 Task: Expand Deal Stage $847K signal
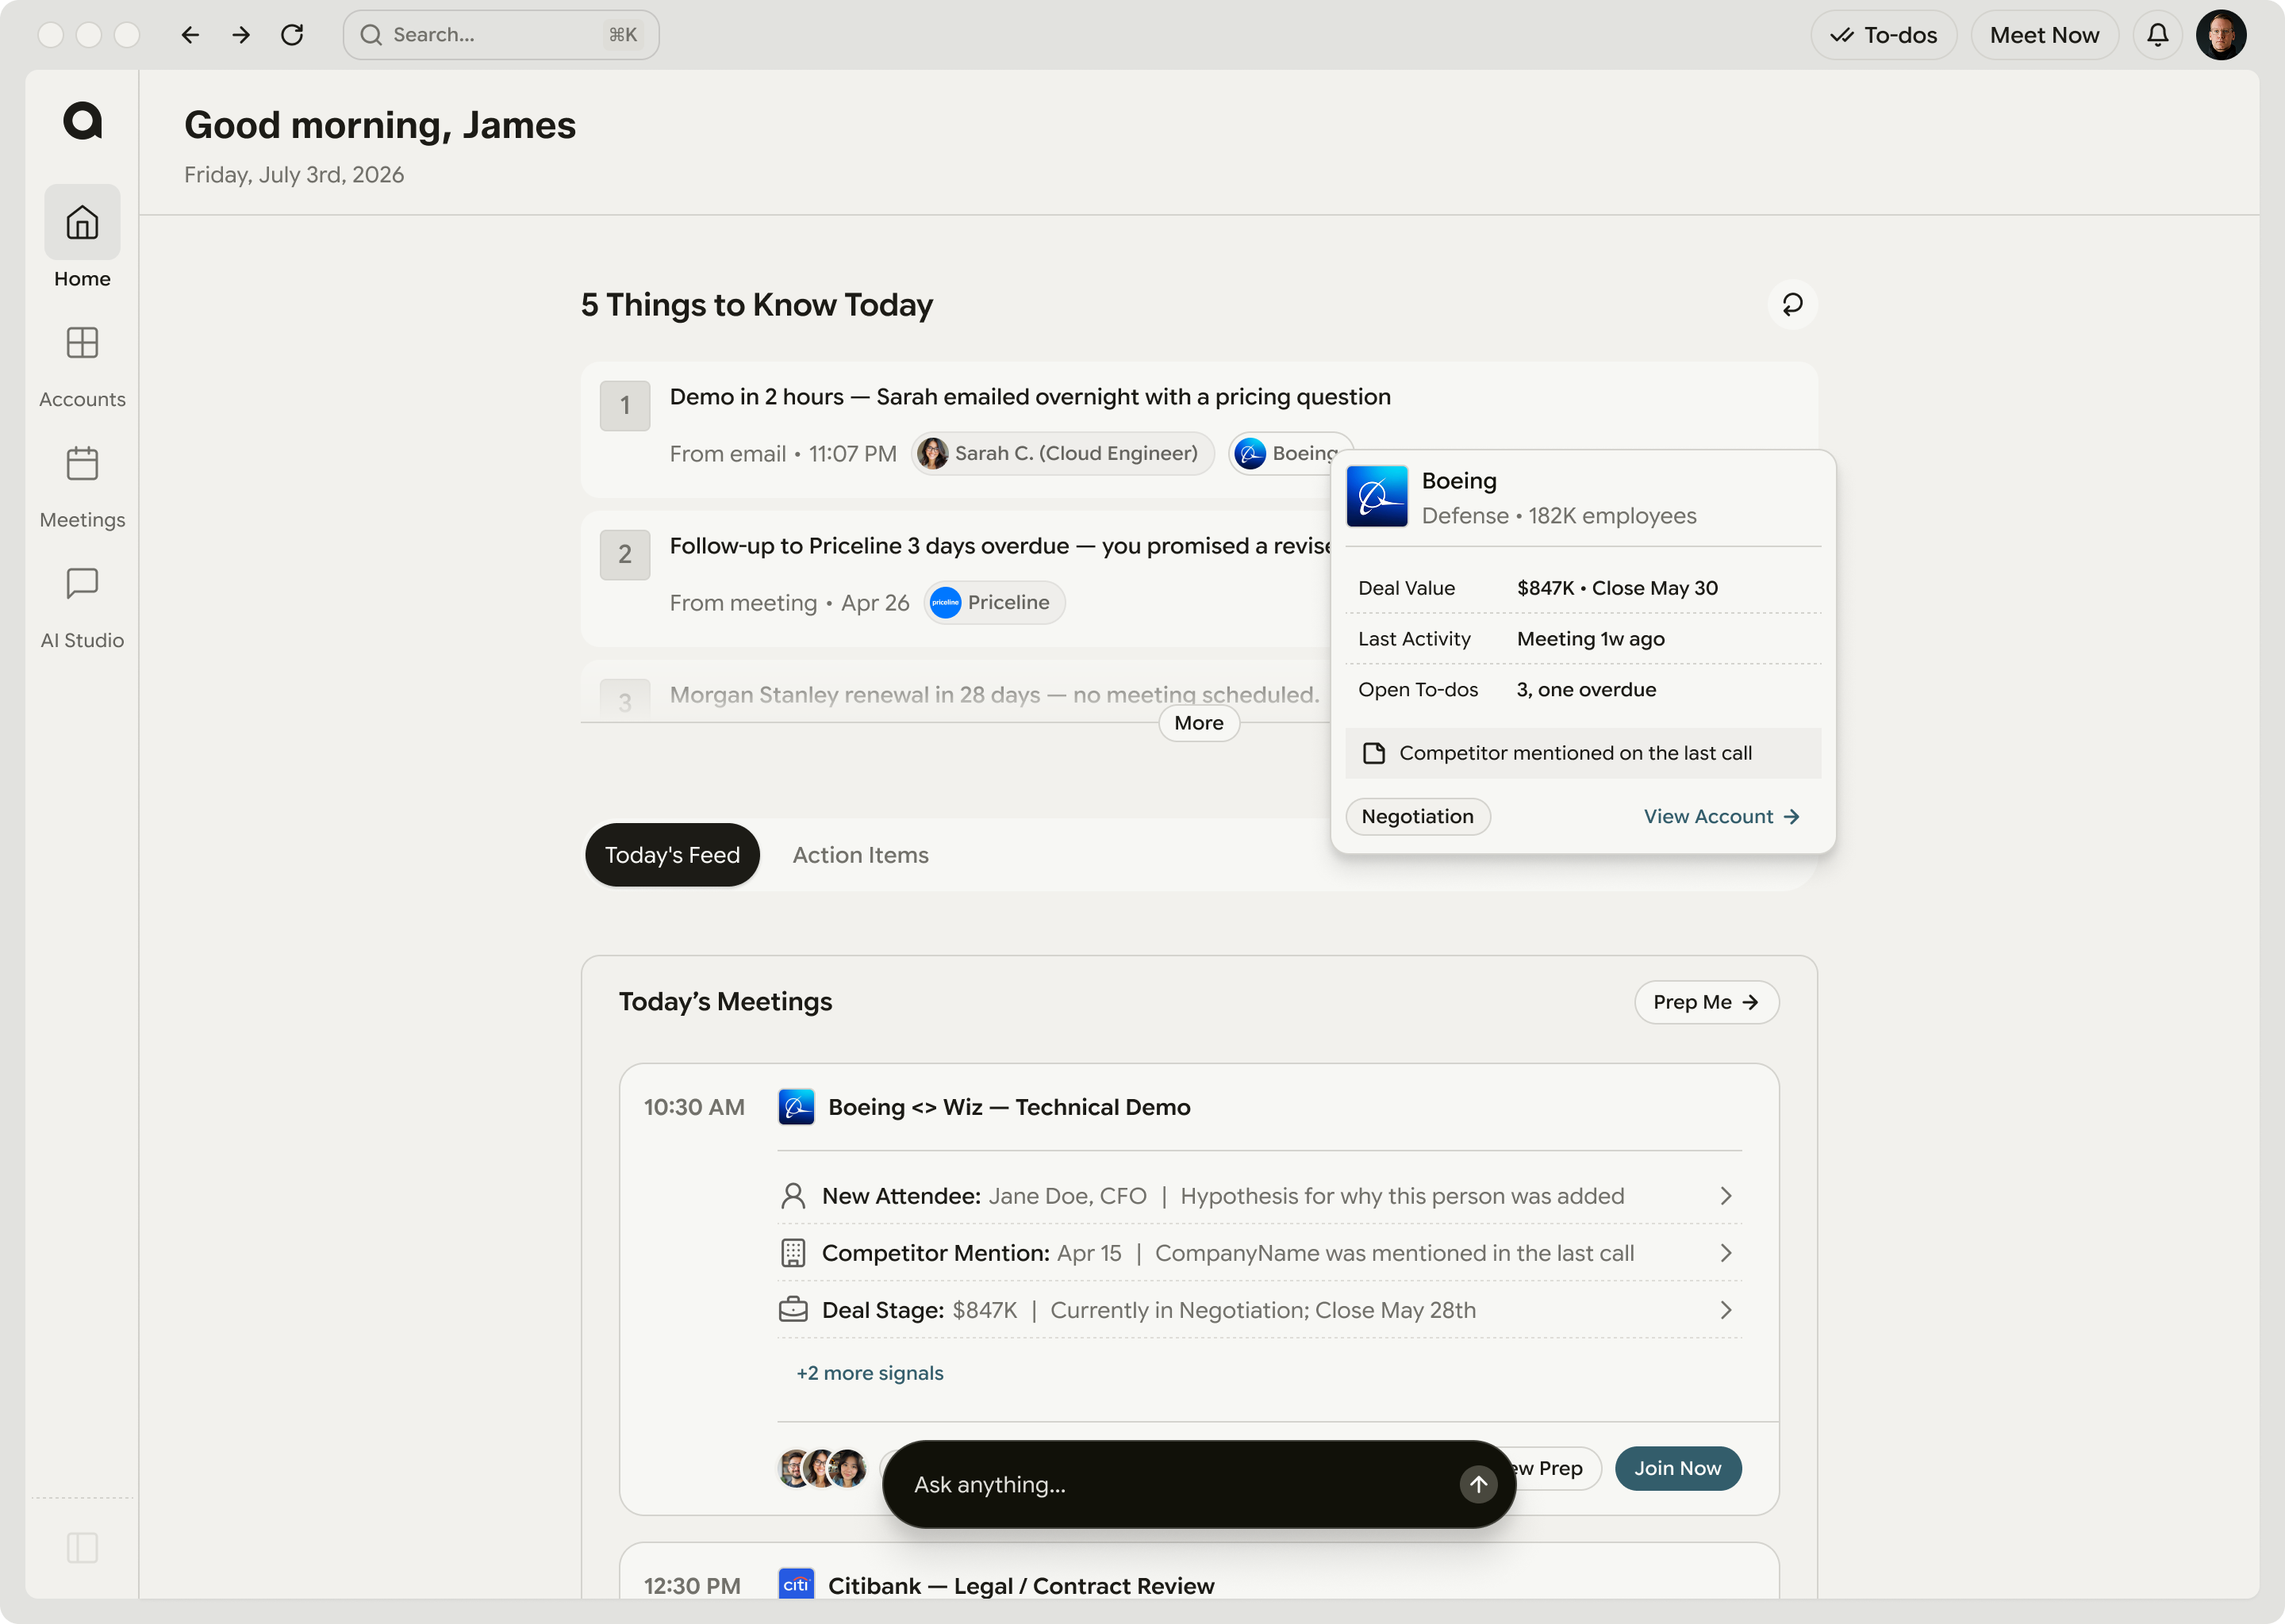[x=1260, y=1310]
